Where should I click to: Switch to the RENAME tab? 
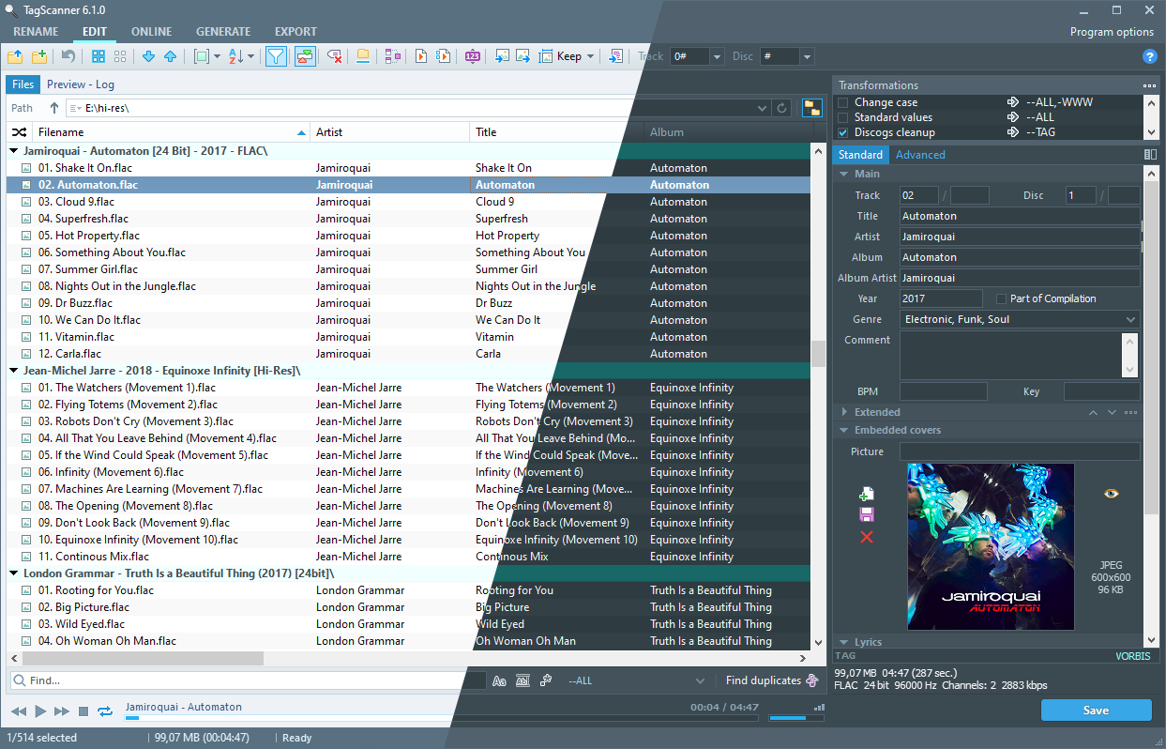(36, 31)
